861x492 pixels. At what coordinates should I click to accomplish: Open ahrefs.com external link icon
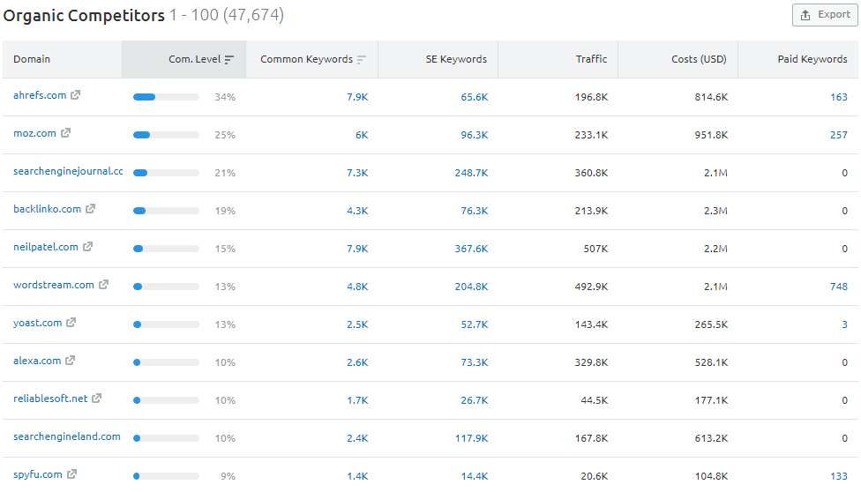pos(75,95)
